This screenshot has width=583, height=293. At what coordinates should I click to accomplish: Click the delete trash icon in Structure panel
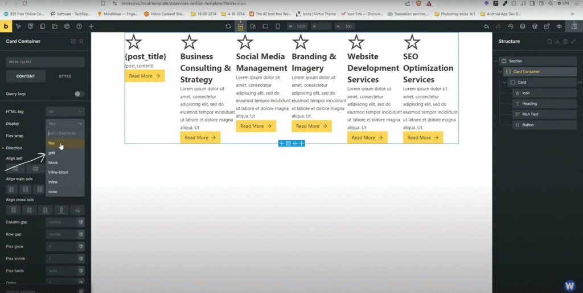565,42
